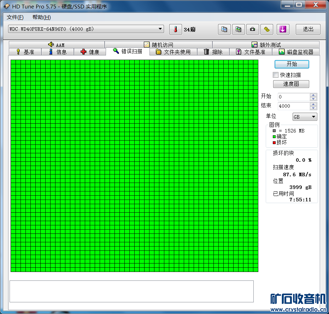Switch to the 擦除 tab
This screenshot has width=329, height=314.
point(213,52)
